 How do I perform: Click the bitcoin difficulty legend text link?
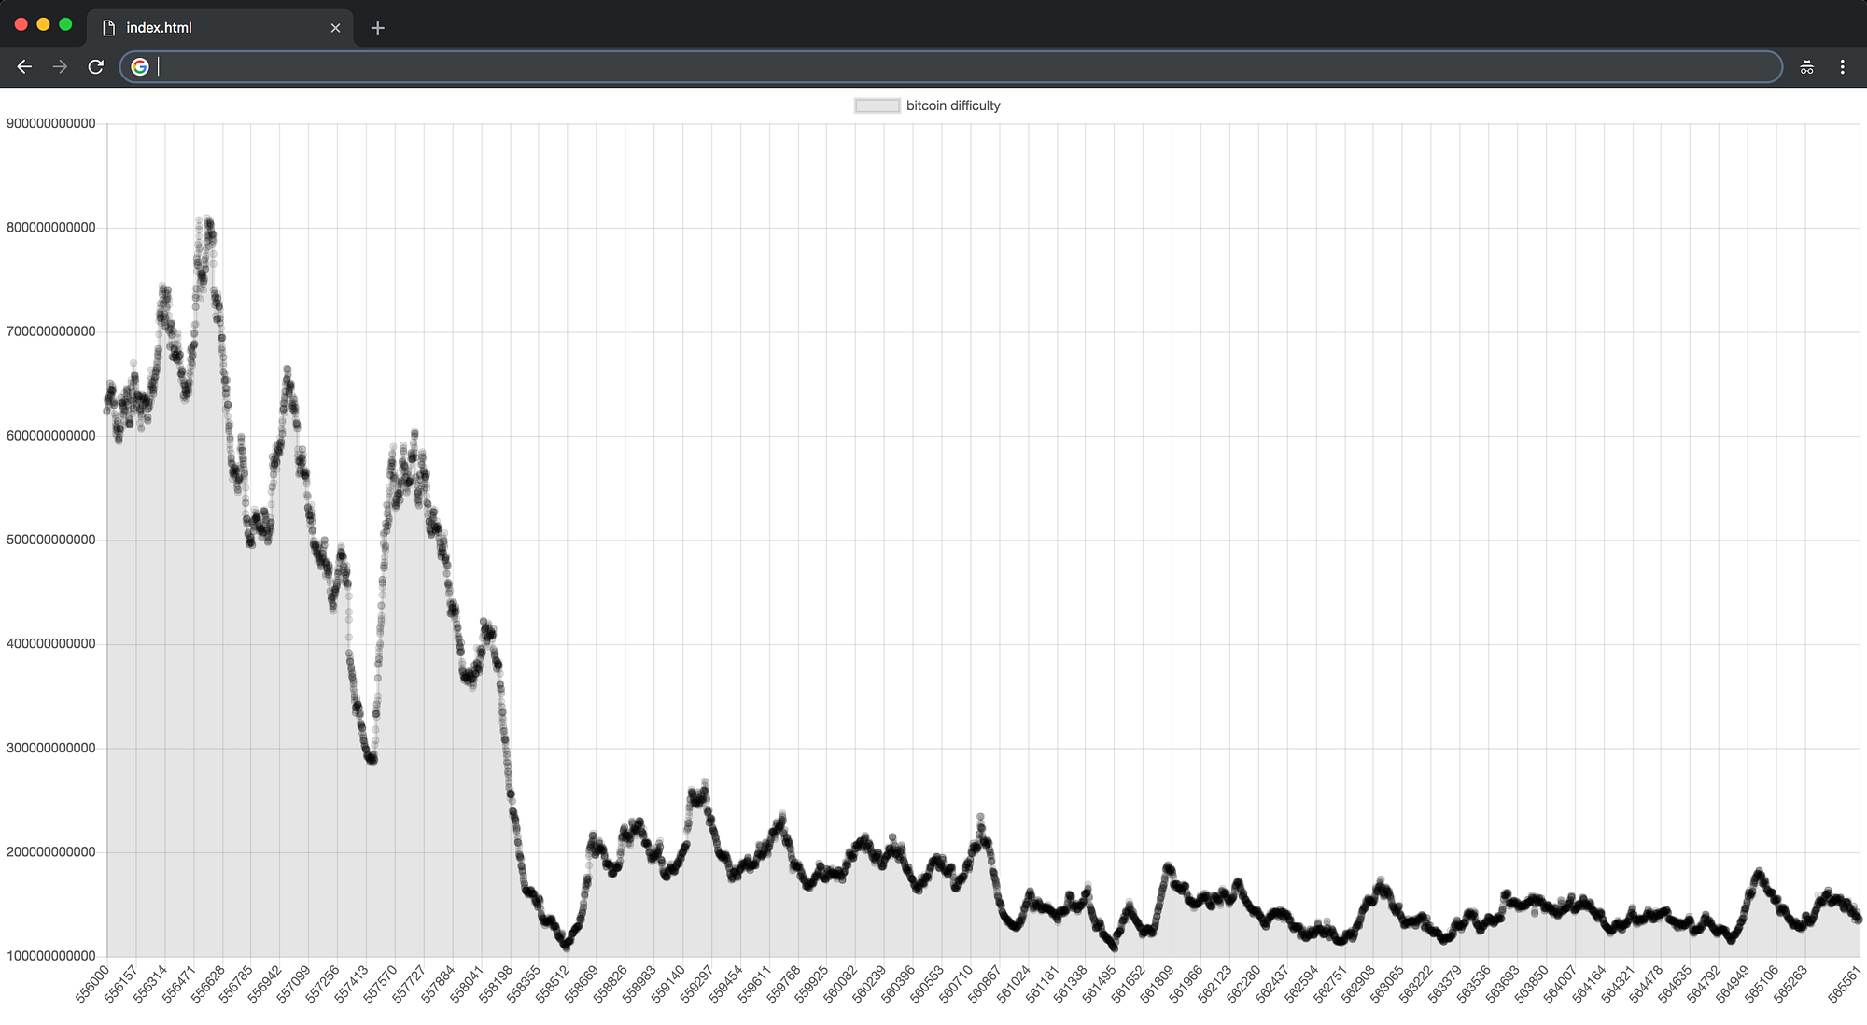click(x=953, y=105)
